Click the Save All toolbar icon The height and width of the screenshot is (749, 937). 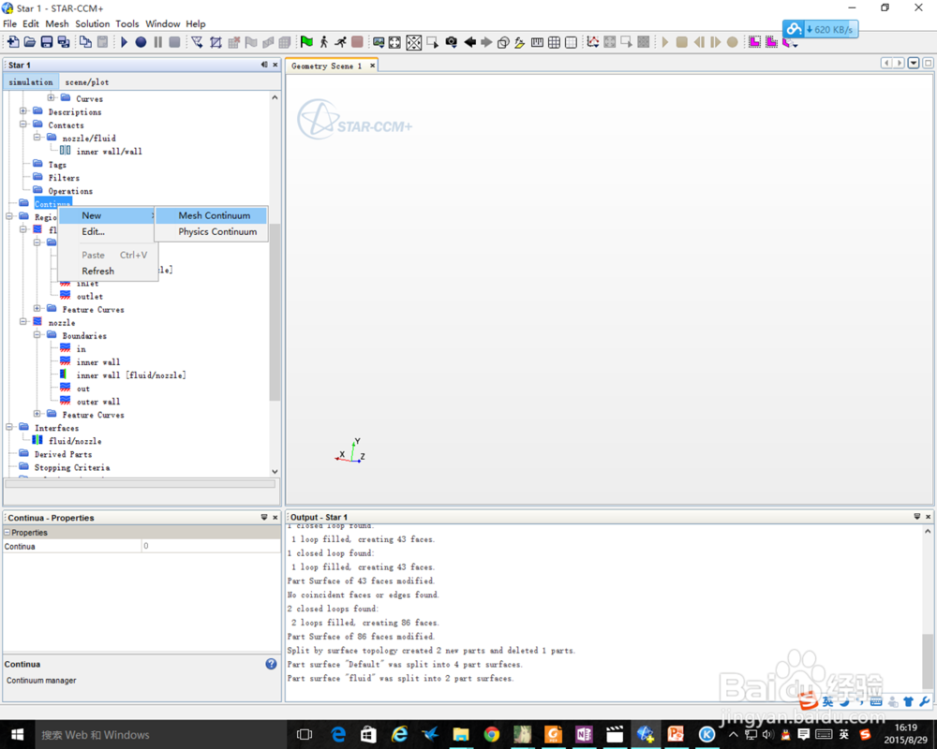63,42
